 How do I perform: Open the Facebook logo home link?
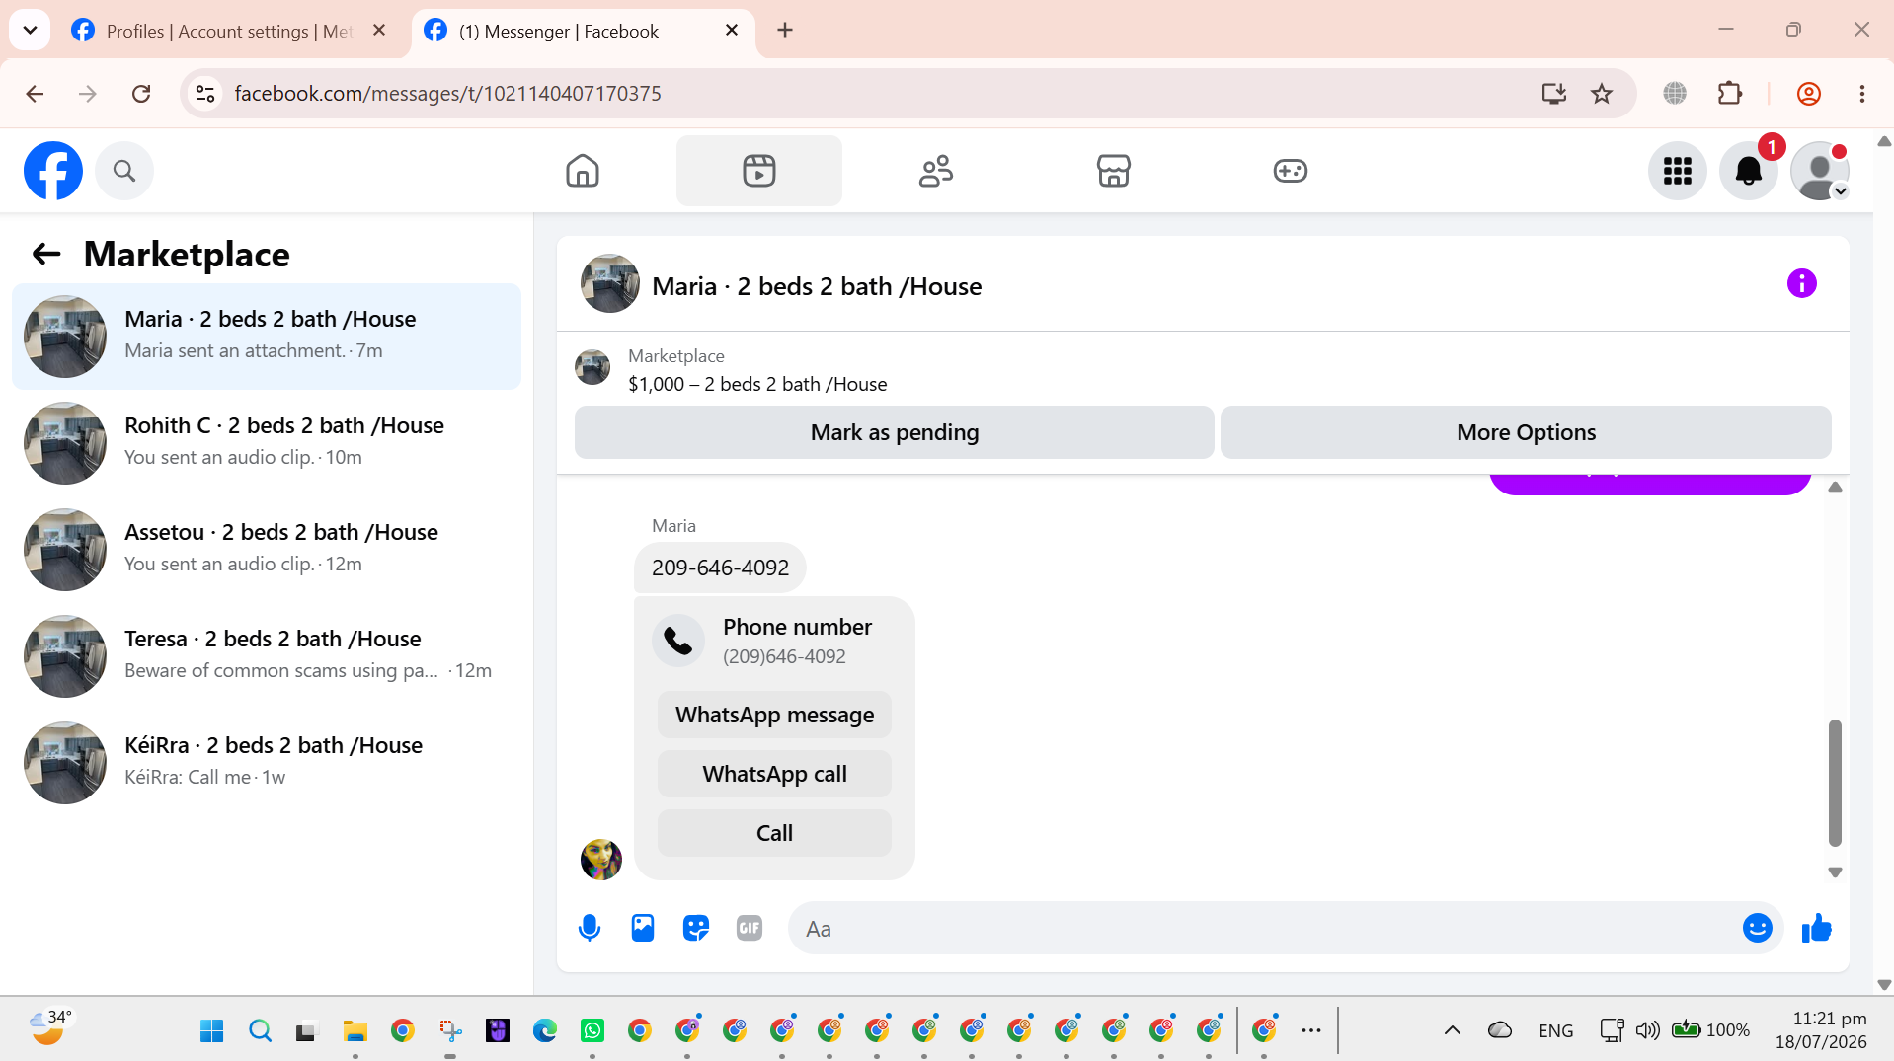tap(53, 171)
